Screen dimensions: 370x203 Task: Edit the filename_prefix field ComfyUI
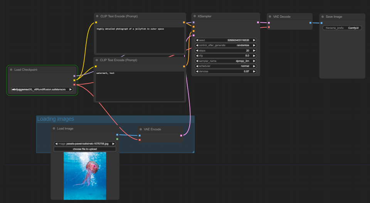(342, 28)
